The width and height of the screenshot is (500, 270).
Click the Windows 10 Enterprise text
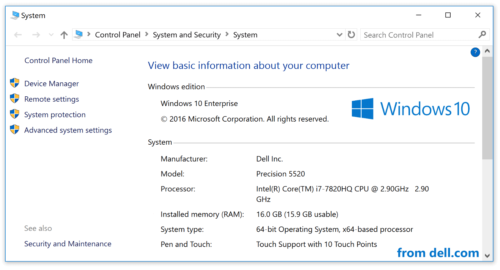(x=199, y=104)
